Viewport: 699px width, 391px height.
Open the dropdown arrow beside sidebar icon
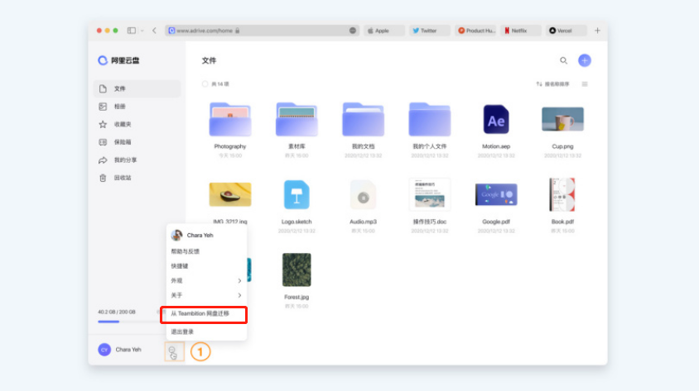pos(142,31)
